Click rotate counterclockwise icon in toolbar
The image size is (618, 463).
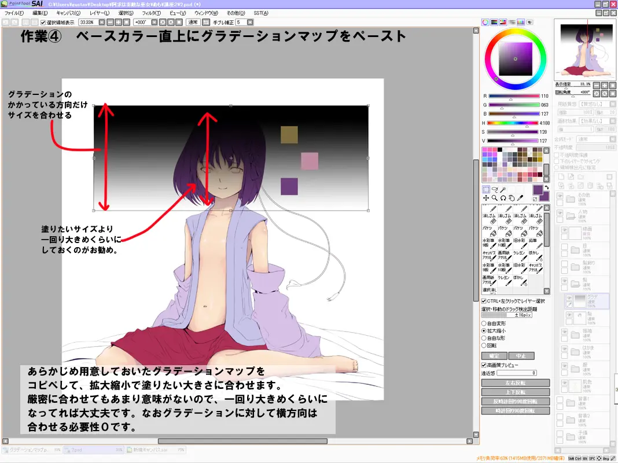click(x=163, y=23)
